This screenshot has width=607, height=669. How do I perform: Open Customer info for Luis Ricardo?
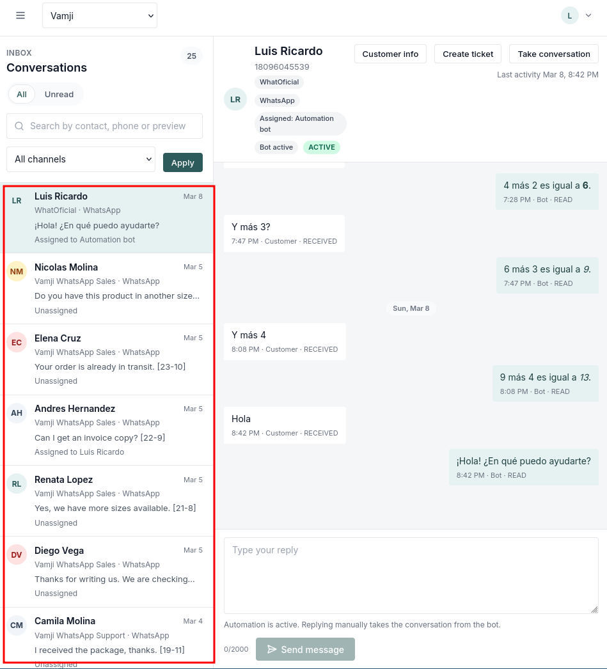click(390, 54)
